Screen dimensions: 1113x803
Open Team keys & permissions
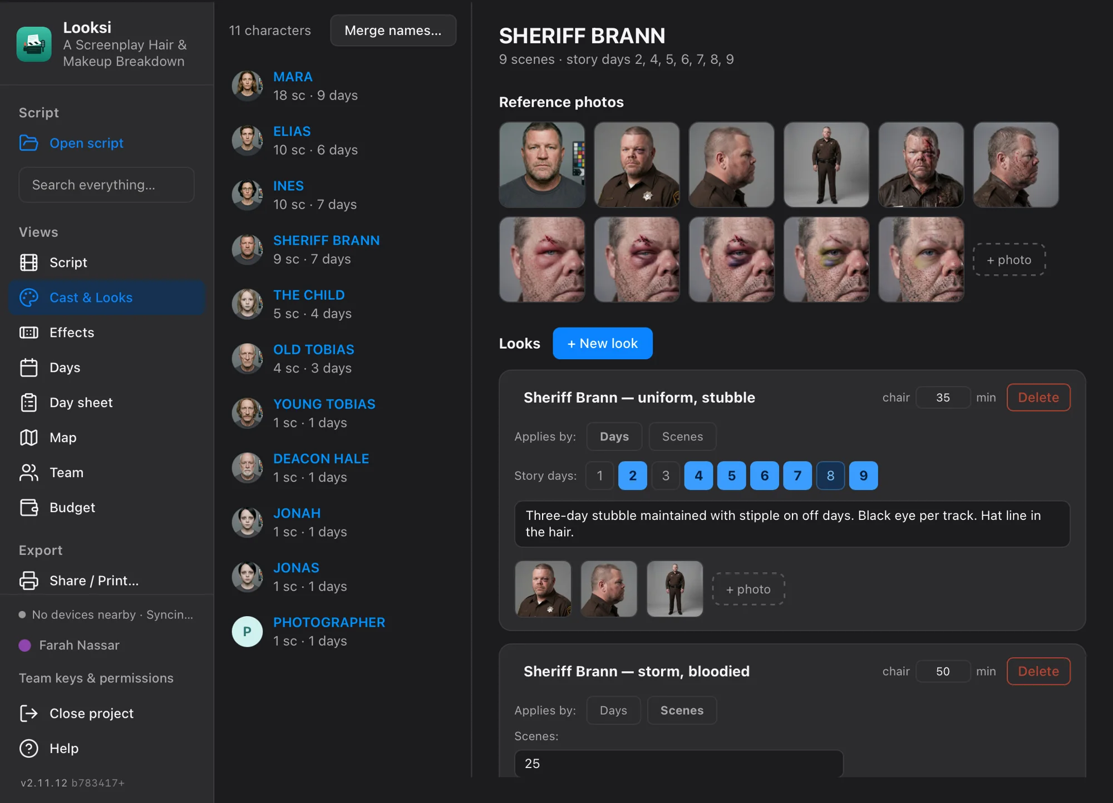96,678
